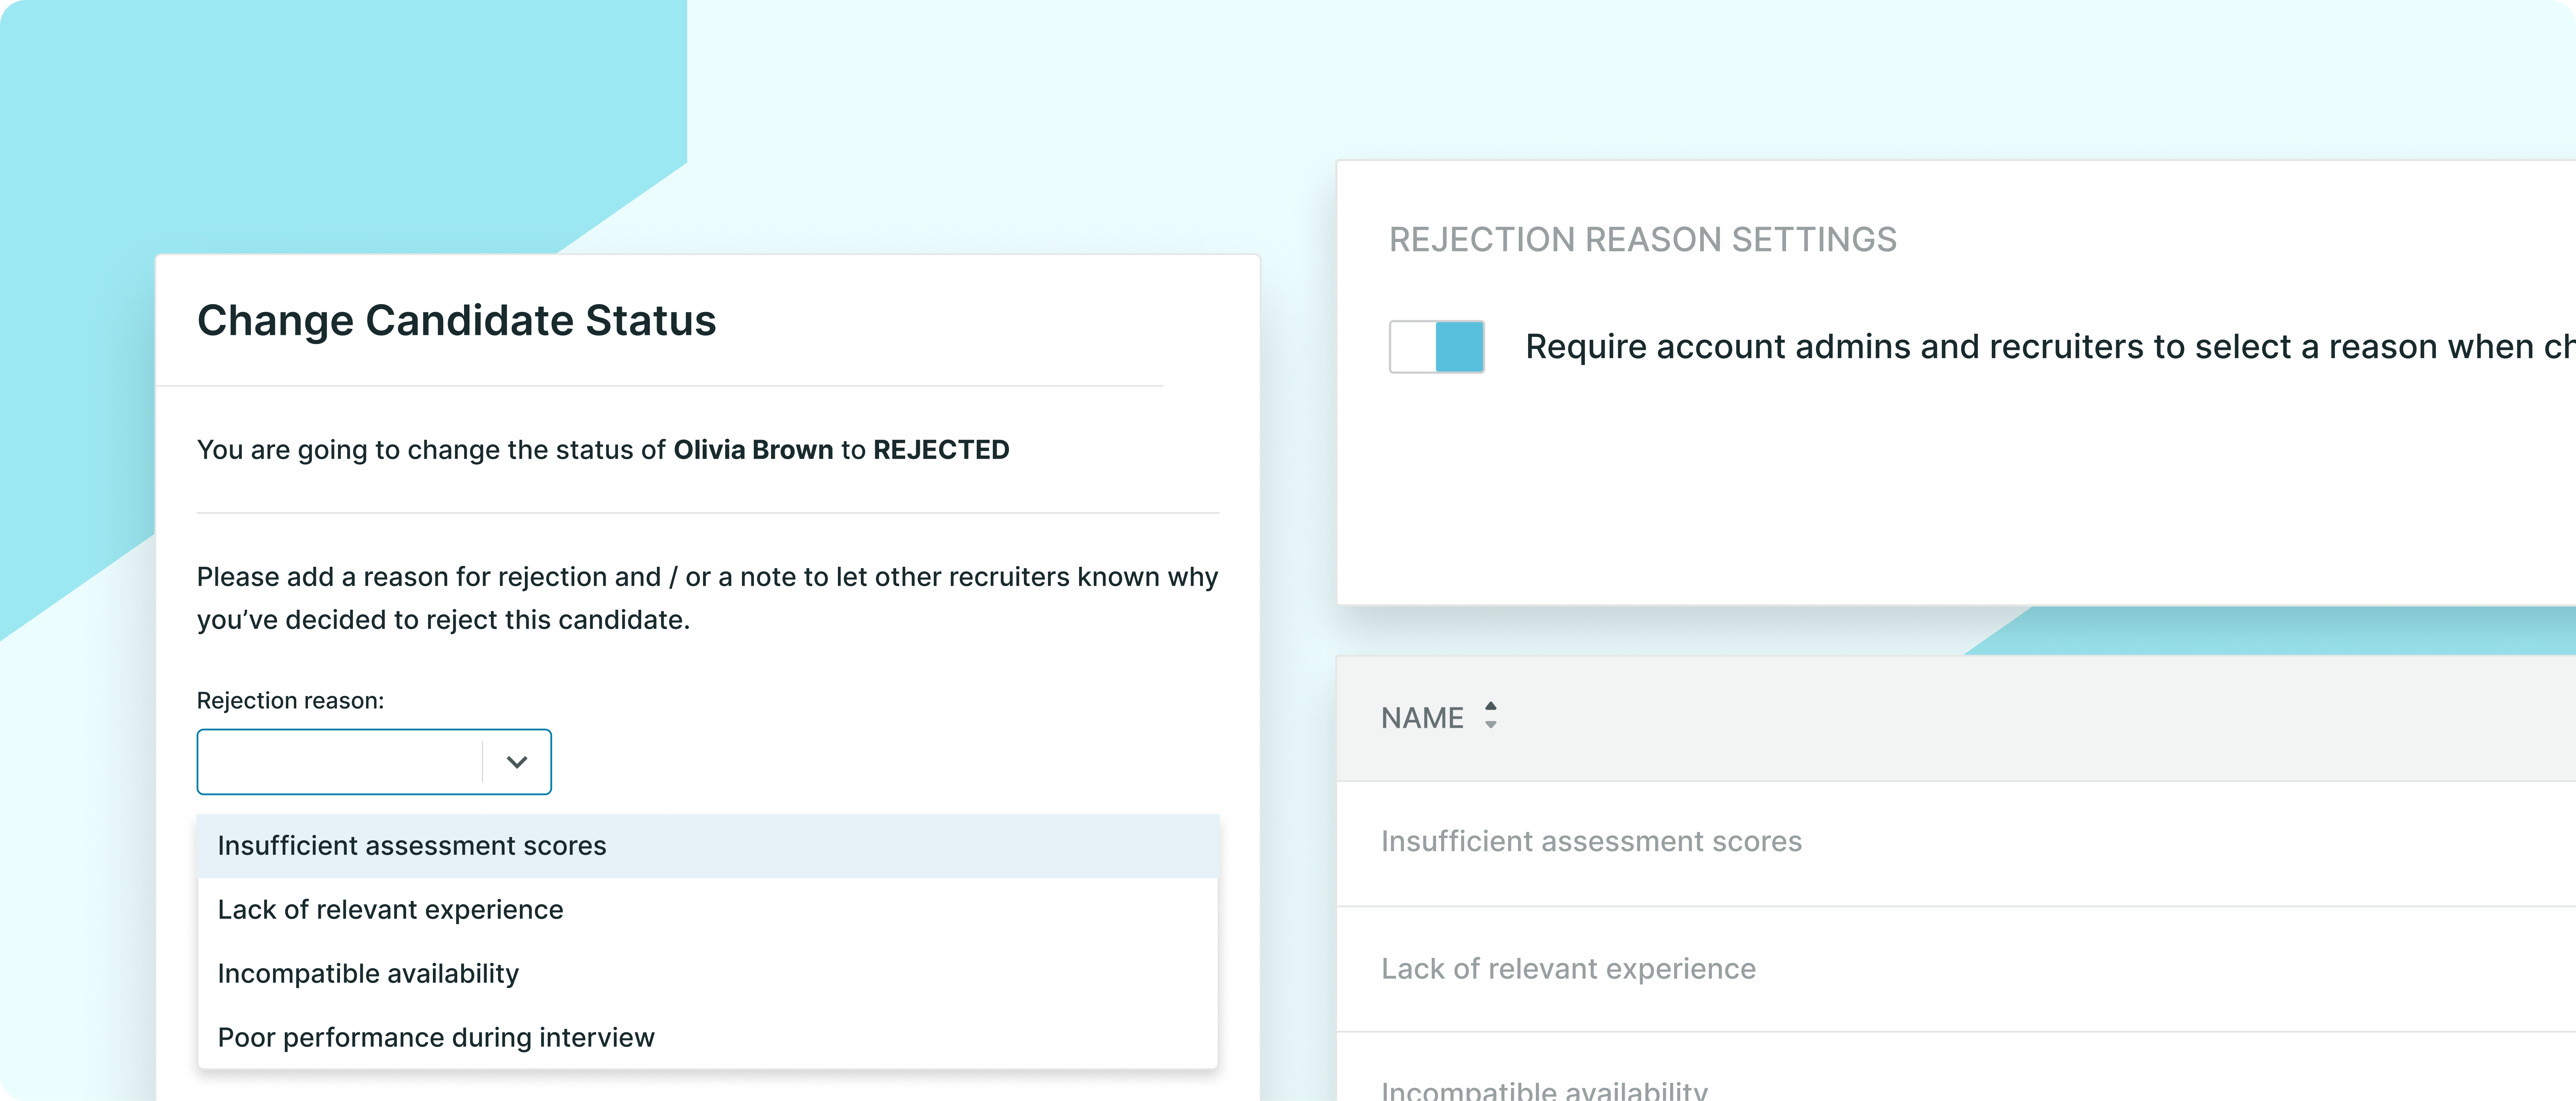Toggle the require rejection reason switch
This screenshot has height=1101, width=2576.
coord(1436,347)
